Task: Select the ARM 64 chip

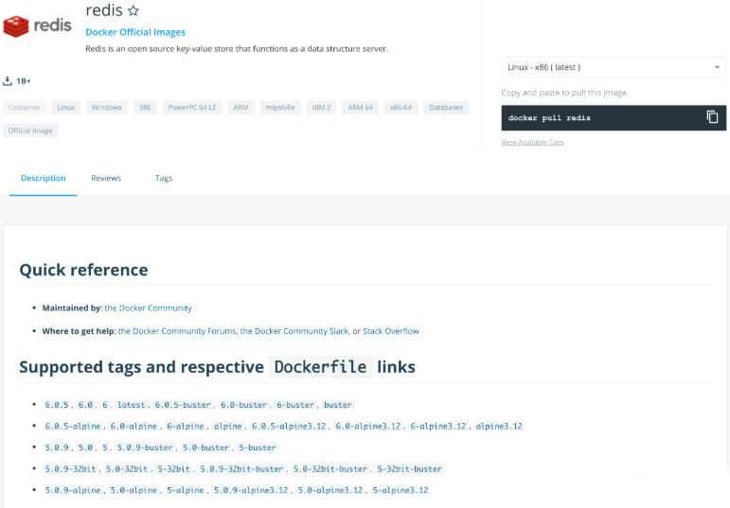Action: pyautogui.click(x=361, y=108)
